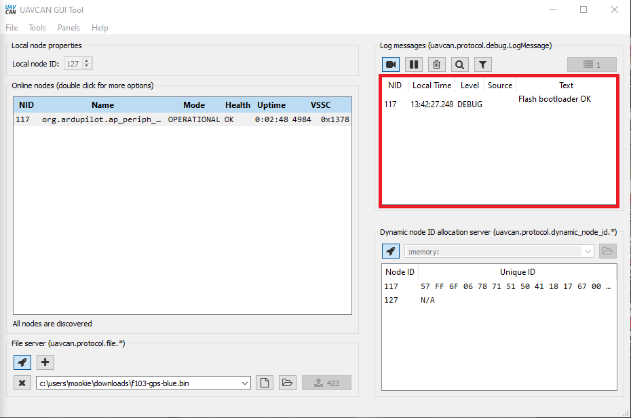Viewport: 631px width, 418px height.
Task: Open the Tools menu
Action: coord(37,28)
